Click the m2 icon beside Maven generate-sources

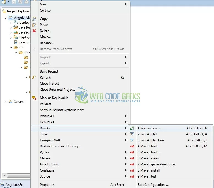point(132,164)
